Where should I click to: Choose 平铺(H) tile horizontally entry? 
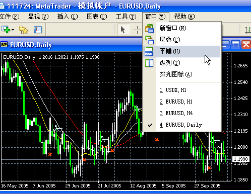click(x=182, y=51)
